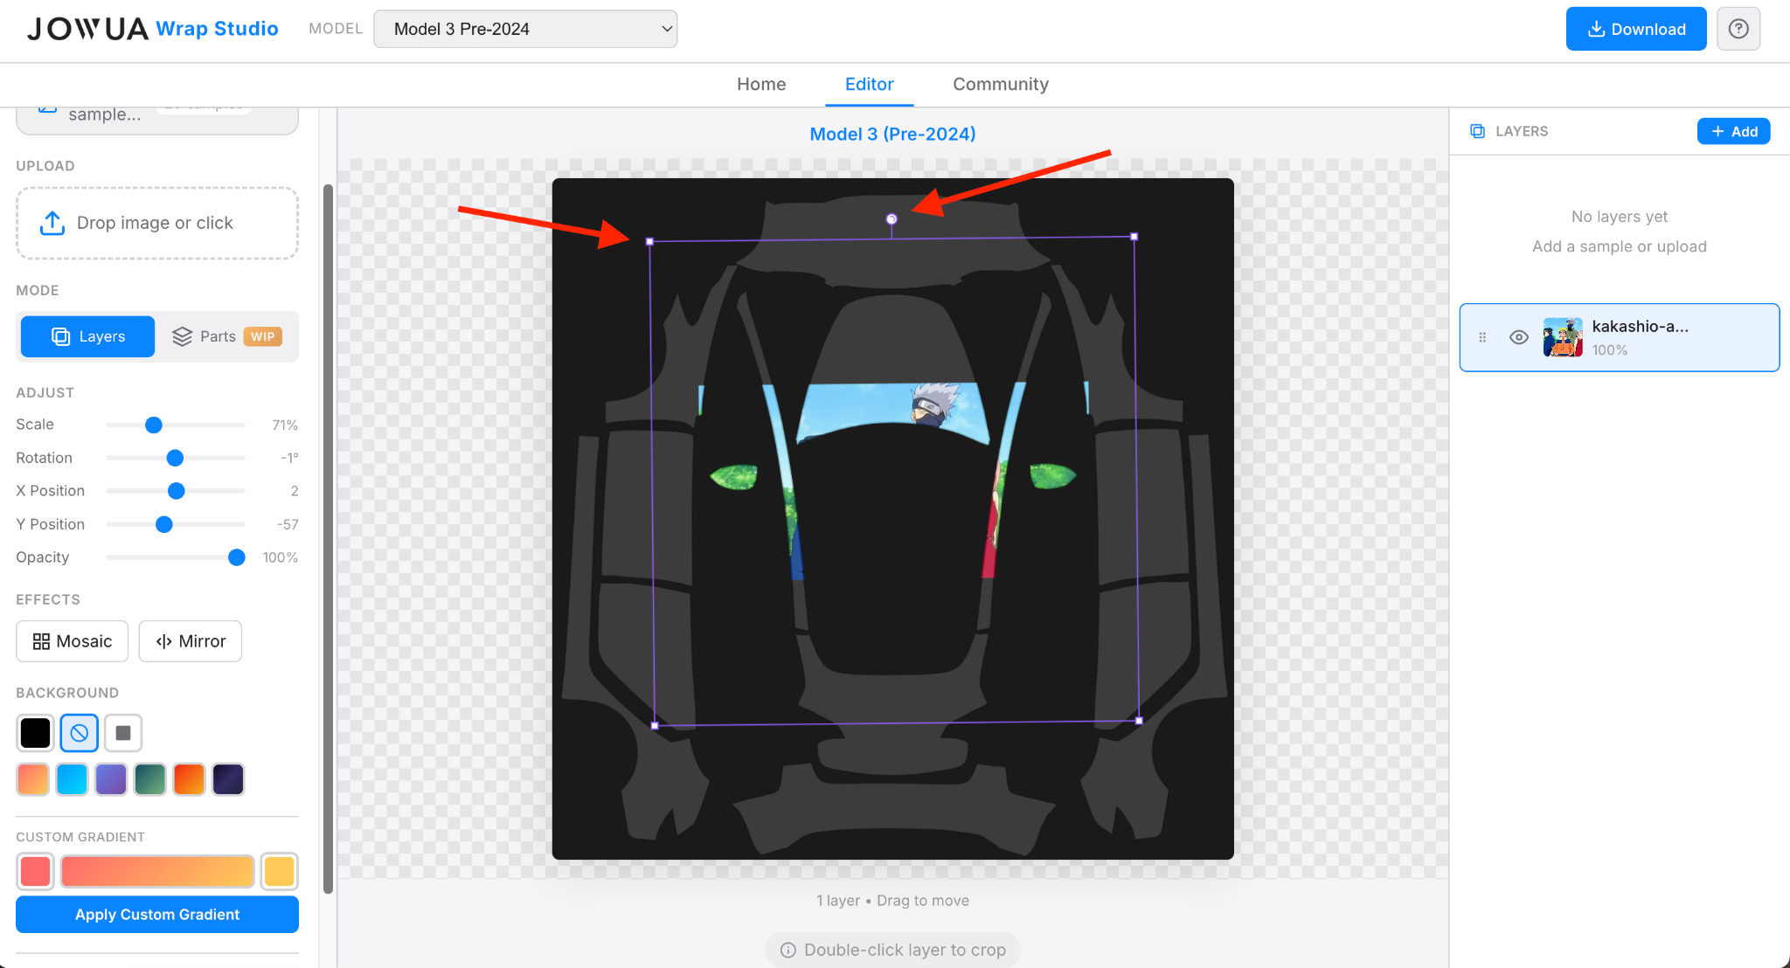Image resolution: width=1790 pixels, height=968 pixels.
Task: Hide the kakashio layer with eye icon
Action: point(1519,337)
